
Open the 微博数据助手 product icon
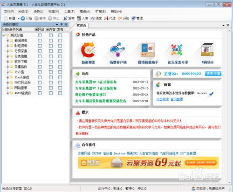(148, 49)
